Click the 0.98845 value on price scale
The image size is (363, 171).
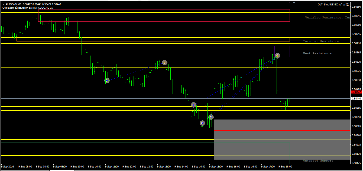point(356,16)
